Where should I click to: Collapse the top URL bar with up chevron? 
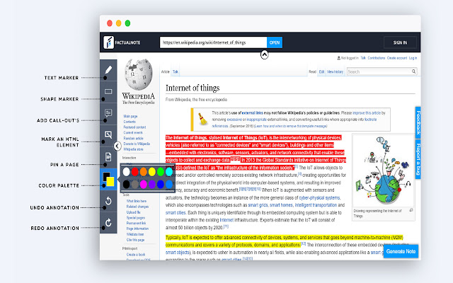click(x=264, y=54)
